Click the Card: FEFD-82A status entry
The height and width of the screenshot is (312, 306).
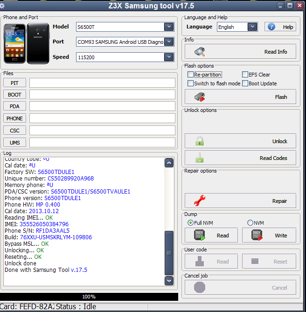coord(27,306)
